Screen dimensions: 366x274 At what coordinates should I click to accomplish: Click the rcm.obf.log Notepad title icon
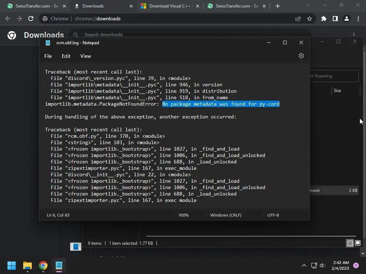[x=48, y=43]
